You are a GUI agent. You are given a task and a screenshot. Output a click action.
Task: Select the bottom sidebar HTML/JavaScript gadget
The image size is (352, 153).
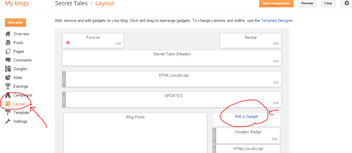coord(246,149)
